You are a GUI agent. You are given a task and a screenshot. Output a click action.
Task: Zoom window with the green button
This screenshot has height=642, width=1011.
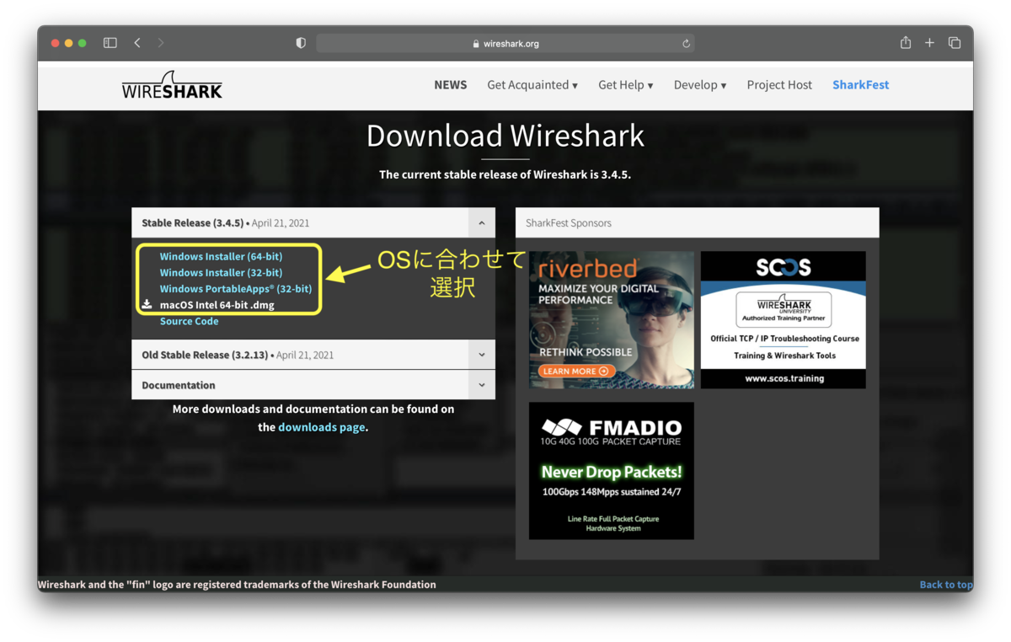tap(83, 43)
